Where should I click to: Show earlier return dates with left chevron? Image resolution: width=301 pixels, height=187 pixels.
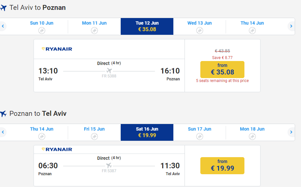pos(3,132)
